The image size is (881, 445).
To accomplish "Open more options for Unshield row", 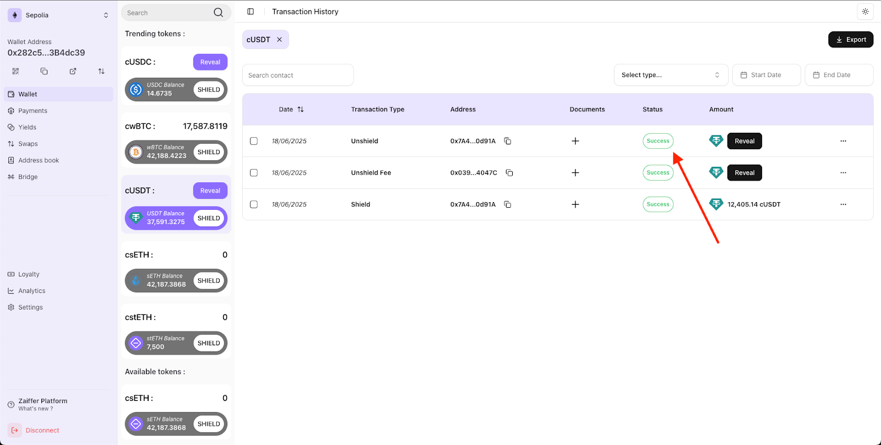I will click(x=843, y=141).
